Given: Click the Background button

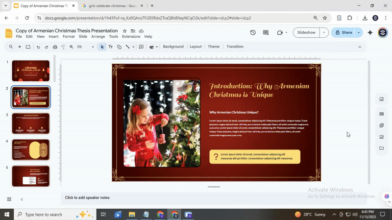Looking at the screenshot, I should [173, 47].
